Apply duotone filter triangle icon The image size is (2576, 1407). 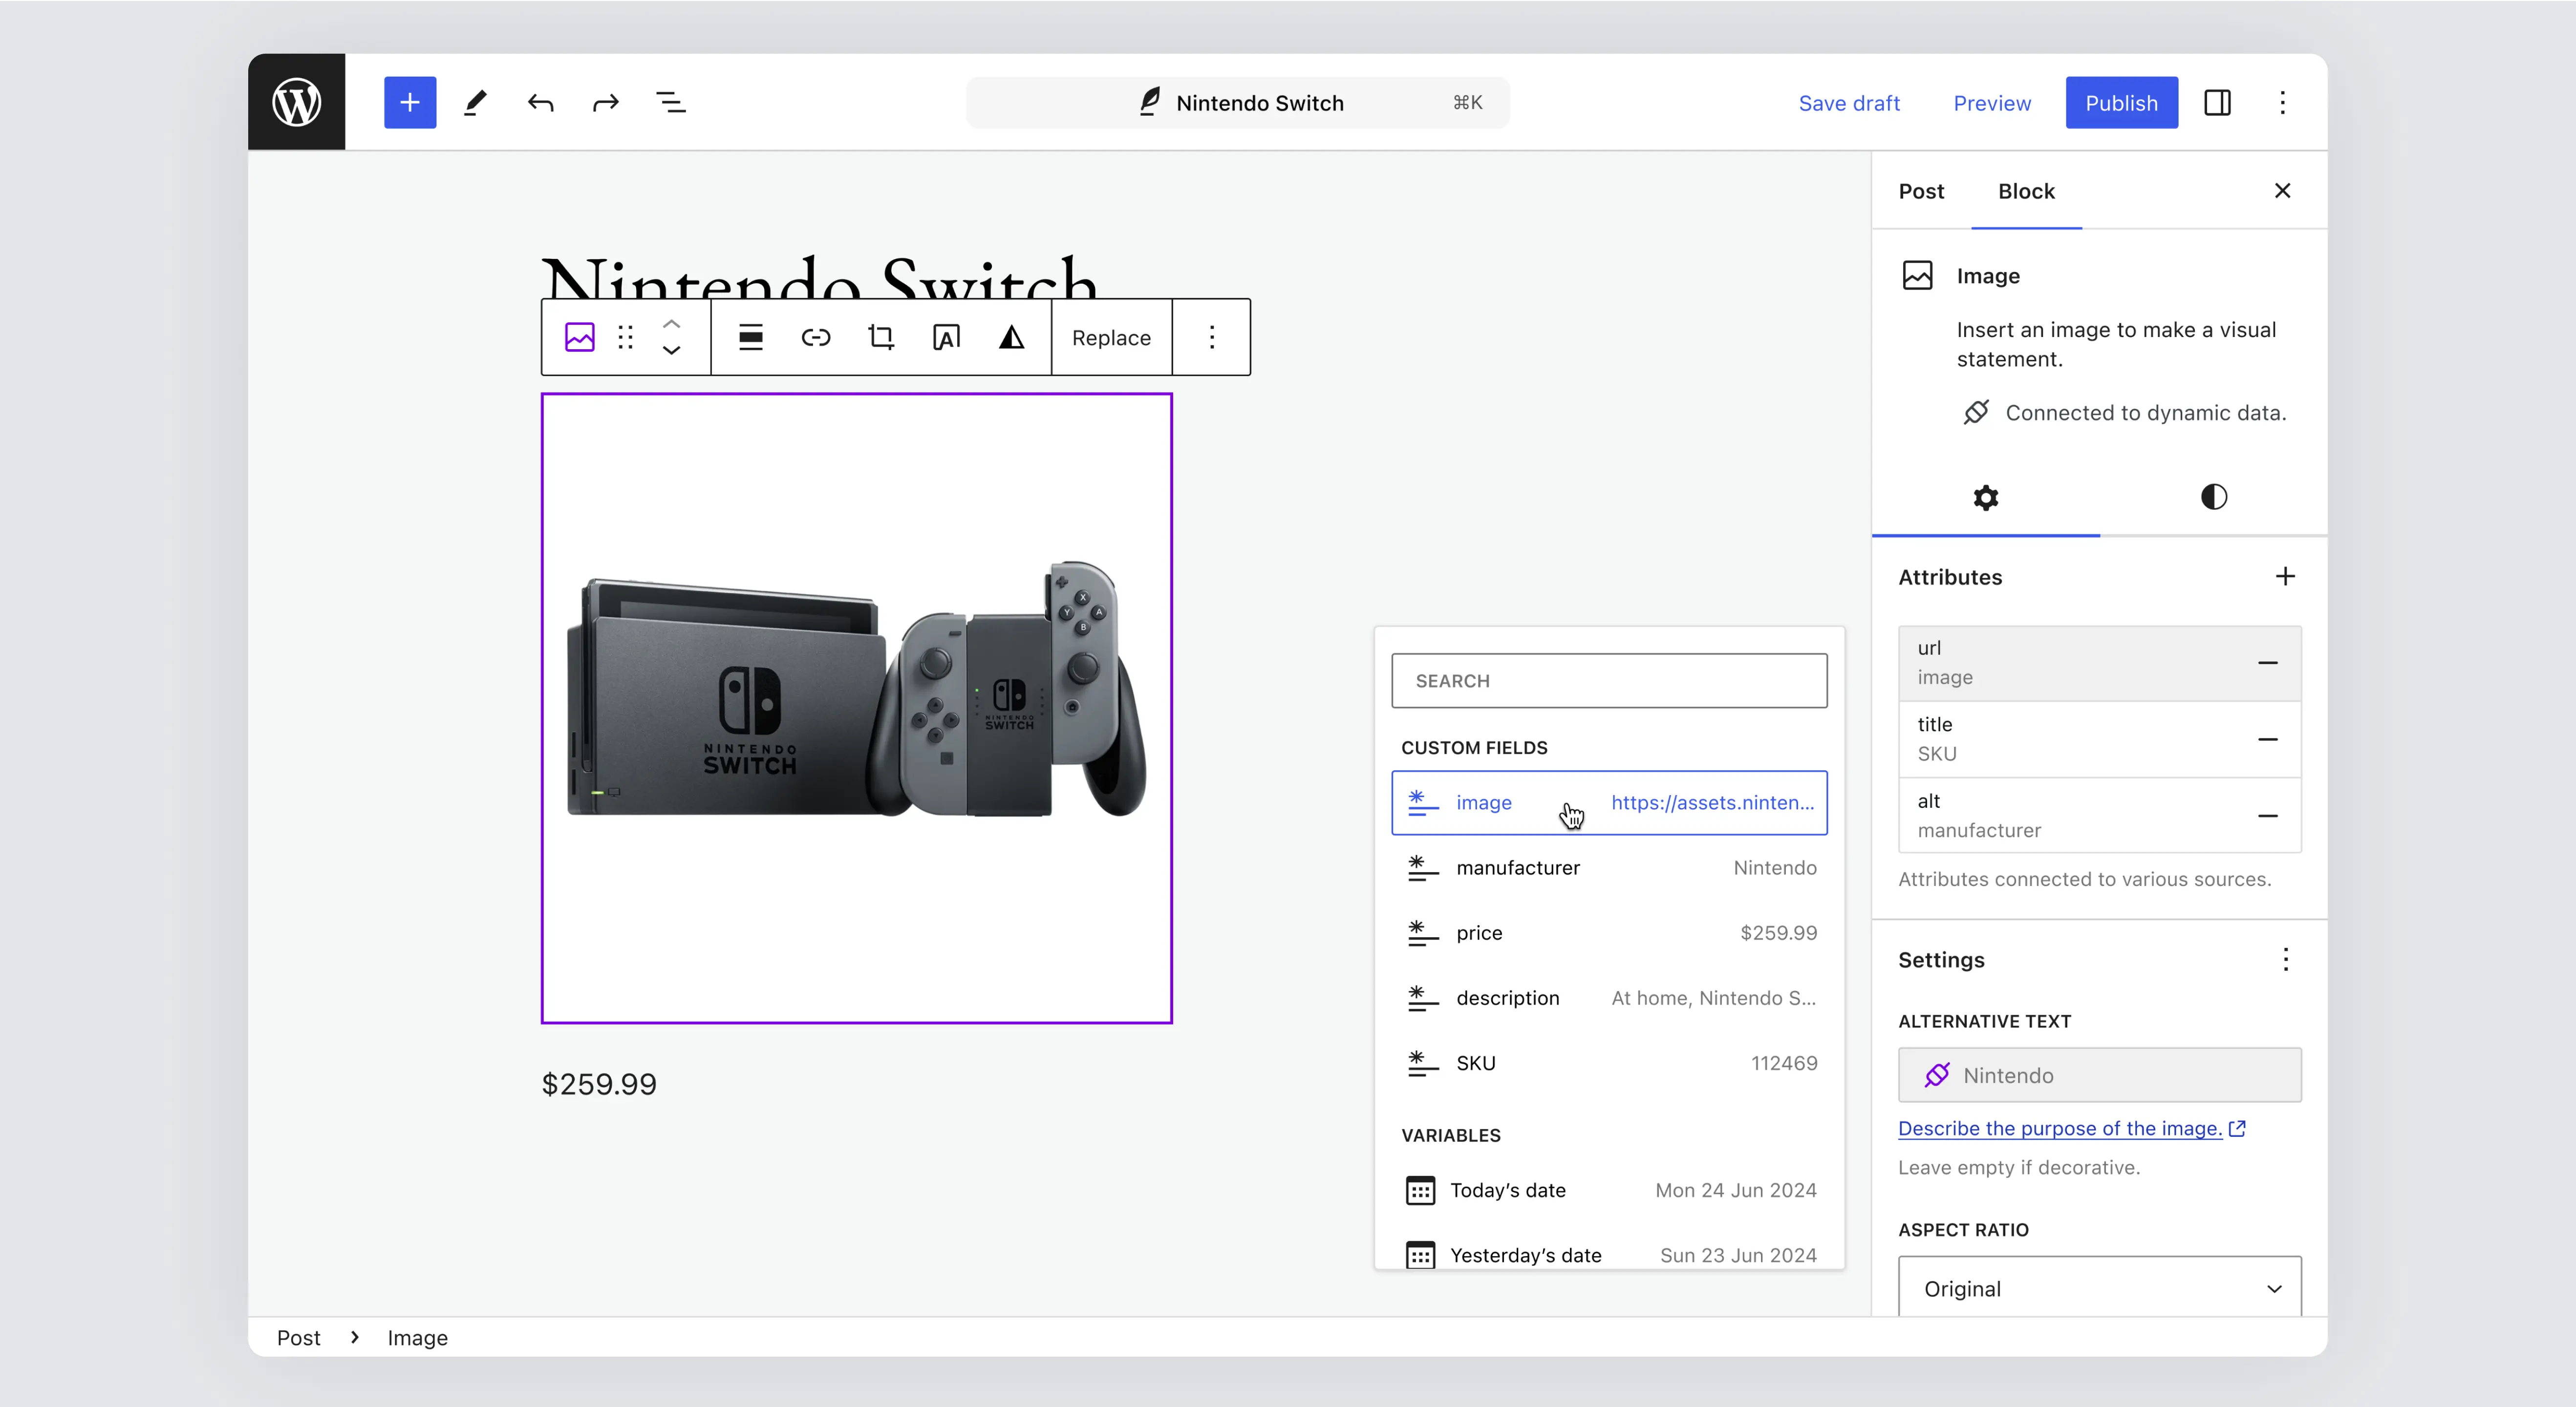point(1011,338)
